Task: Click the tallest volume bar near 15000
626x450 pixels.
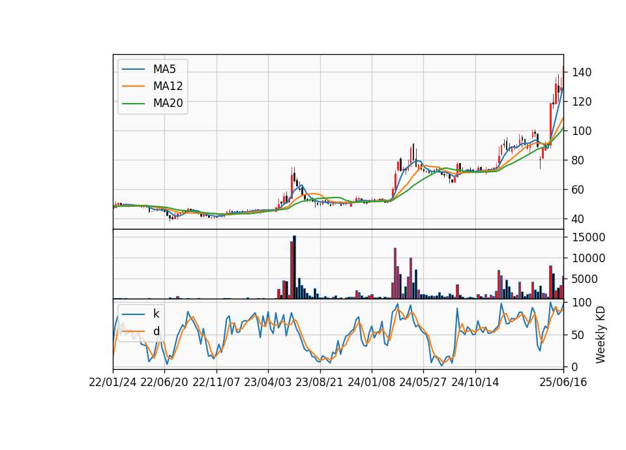Action: click(295, 267)
